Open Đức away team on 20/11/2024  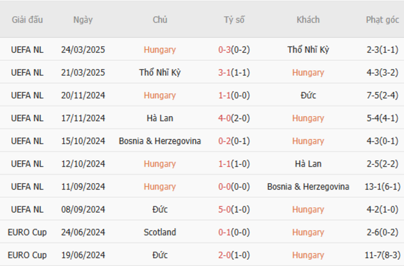tap(308, 96)
